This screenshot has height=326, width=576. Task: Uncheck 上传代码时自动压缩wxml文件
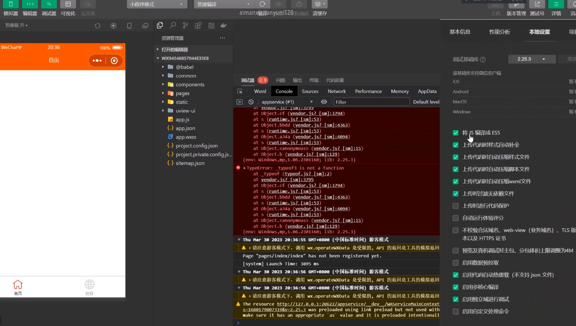456,181
